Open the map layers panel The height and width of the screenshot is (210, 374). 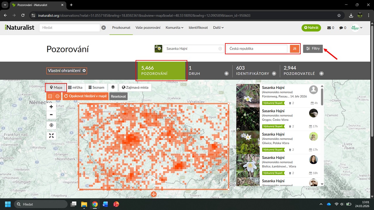113,87
